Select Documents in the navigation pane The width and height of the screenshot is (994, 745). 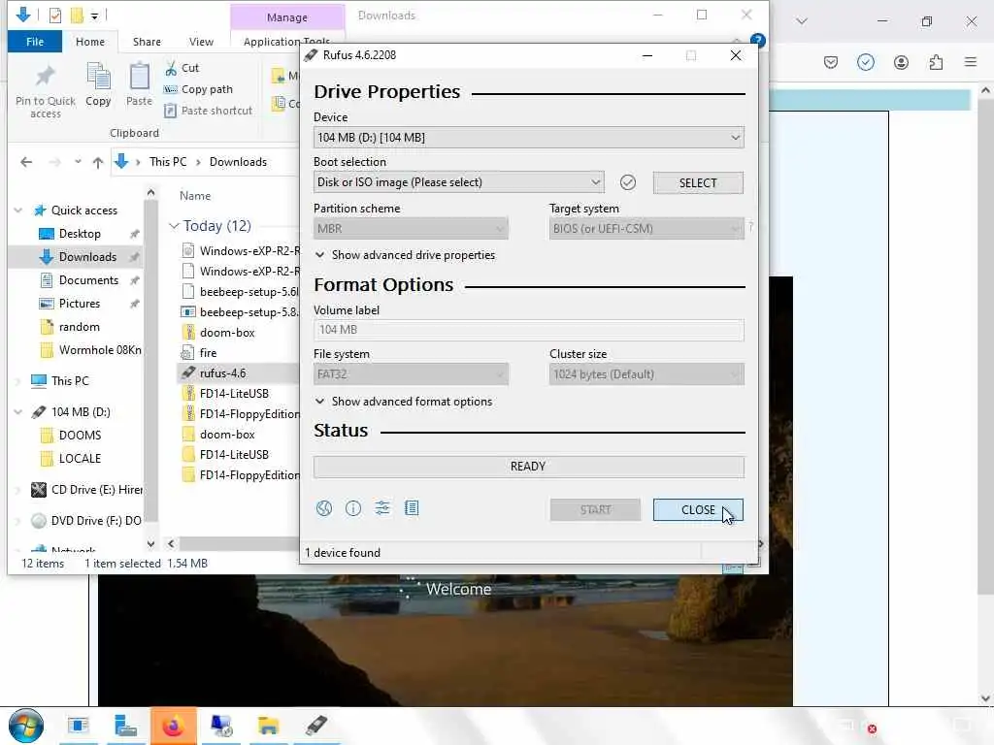pos(88,280)
